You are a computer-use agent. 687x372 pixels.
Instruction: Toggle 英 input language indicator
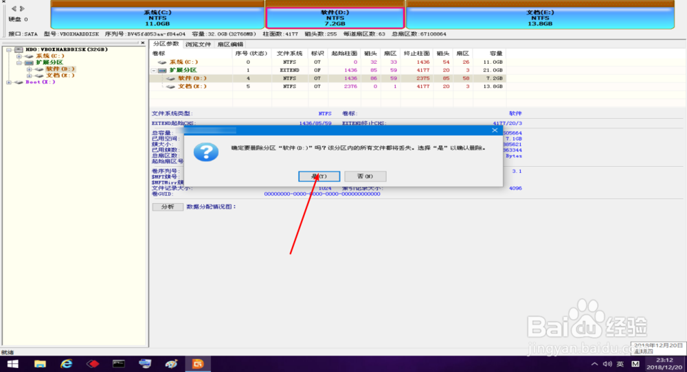[x=620, y=364]
